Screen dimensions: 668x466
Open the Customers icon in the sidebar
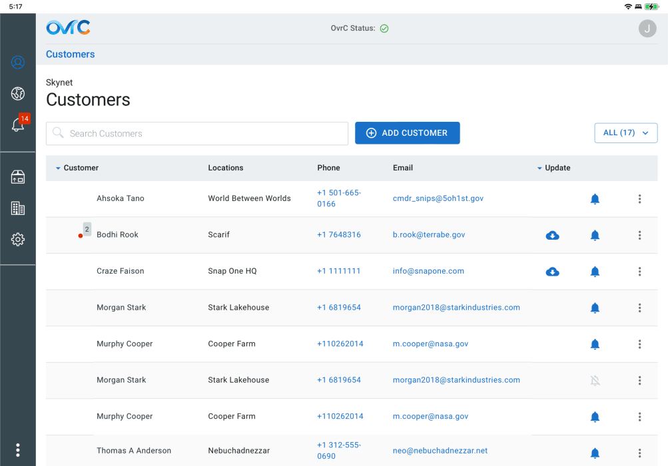[18, 63]
